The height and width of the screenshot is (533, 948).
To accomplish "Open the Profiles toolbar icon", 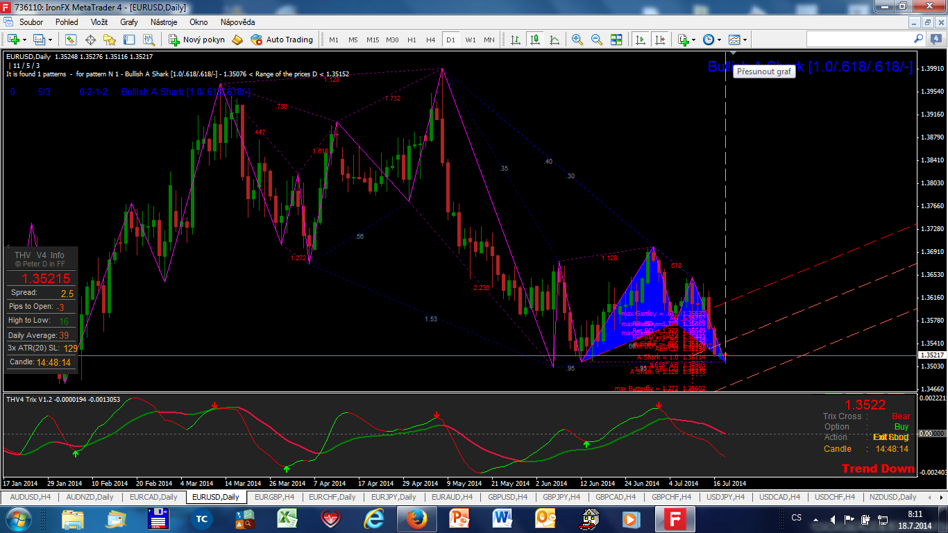I will (x=39, y=40).
